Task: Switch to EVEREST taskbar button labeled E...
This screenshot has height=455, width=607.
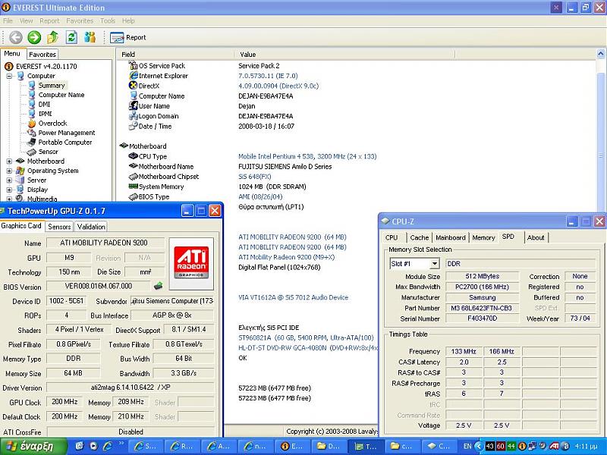Action: (x=292, y=446)
